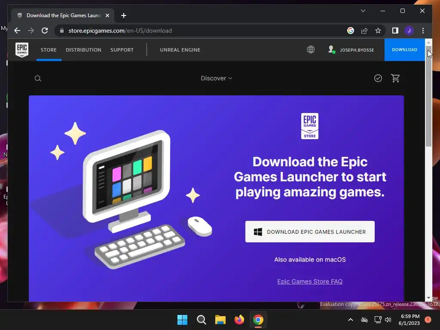
Task: Click the store search magnifier icon
Action: (38, 79)
